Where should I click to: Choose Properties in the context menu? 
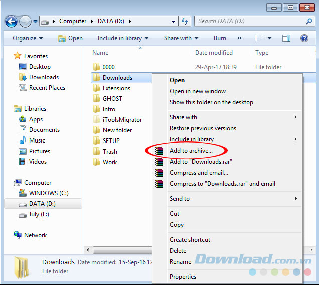coord(227,277)
